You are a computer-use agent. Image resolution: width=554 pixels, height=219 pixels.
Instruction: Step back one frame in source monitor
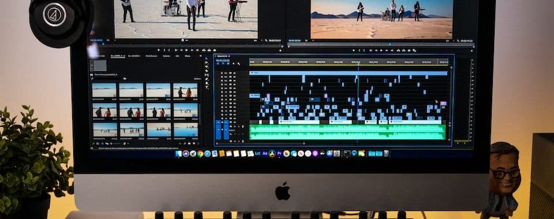(x=182, y=50)
